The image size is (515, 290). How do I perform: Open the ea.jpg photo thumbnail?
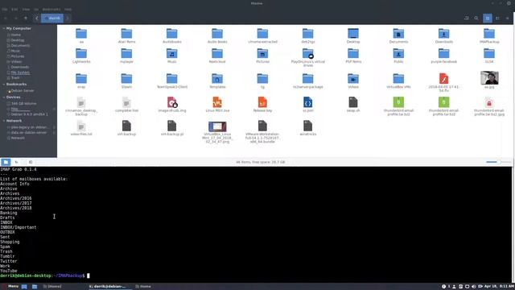point(489,80)
